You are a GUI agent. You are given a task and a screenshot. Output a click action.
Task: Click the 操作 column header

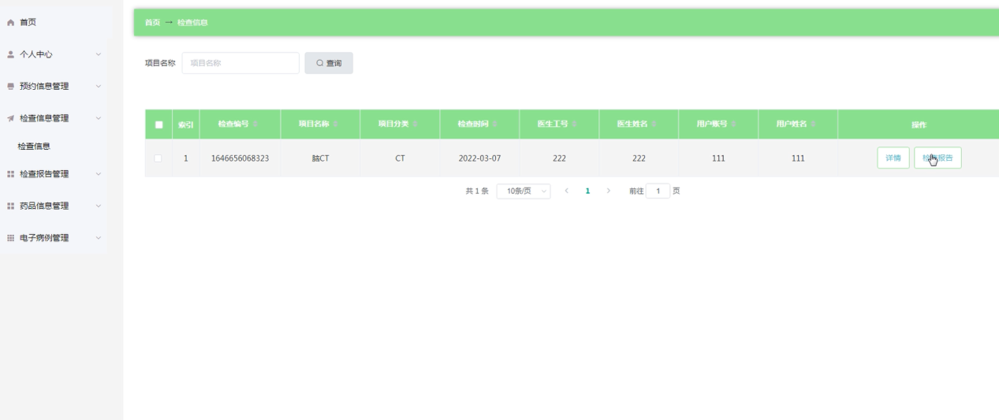coord(919,125)
